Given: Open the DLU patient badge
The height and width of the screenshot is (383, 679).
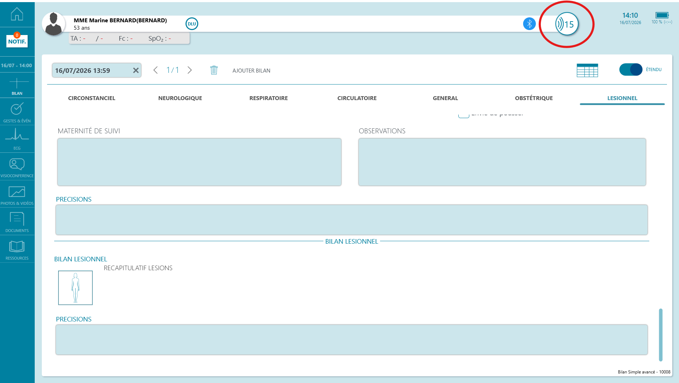Looking at the screenshot, I should (192, 24).
